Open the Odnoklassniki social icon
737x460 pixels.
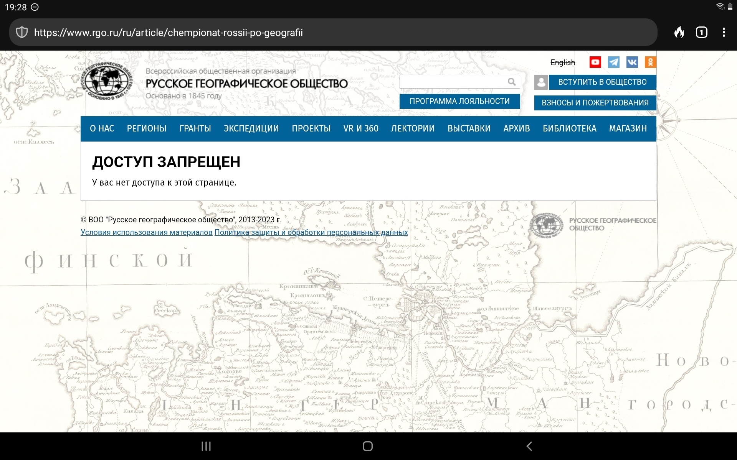(x=650, y=62)
